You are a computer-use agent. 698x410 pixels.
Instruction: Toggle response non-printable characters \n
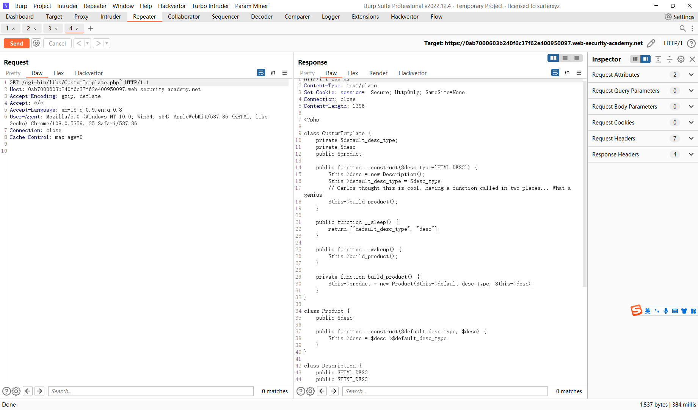tap(567, 73)
